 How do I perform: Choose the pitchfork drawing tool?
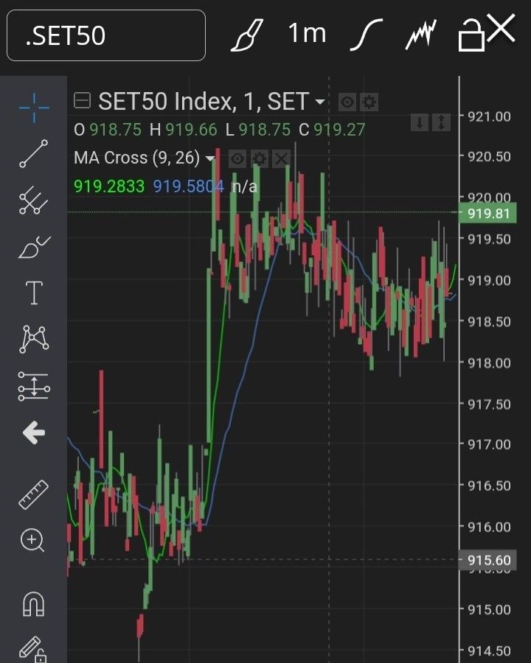[34, 200]
